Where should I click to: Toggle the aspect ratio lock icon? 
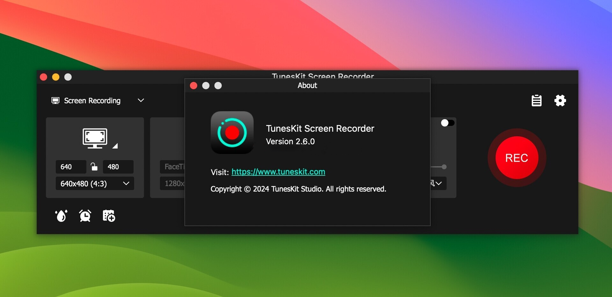tap(94, 167)
